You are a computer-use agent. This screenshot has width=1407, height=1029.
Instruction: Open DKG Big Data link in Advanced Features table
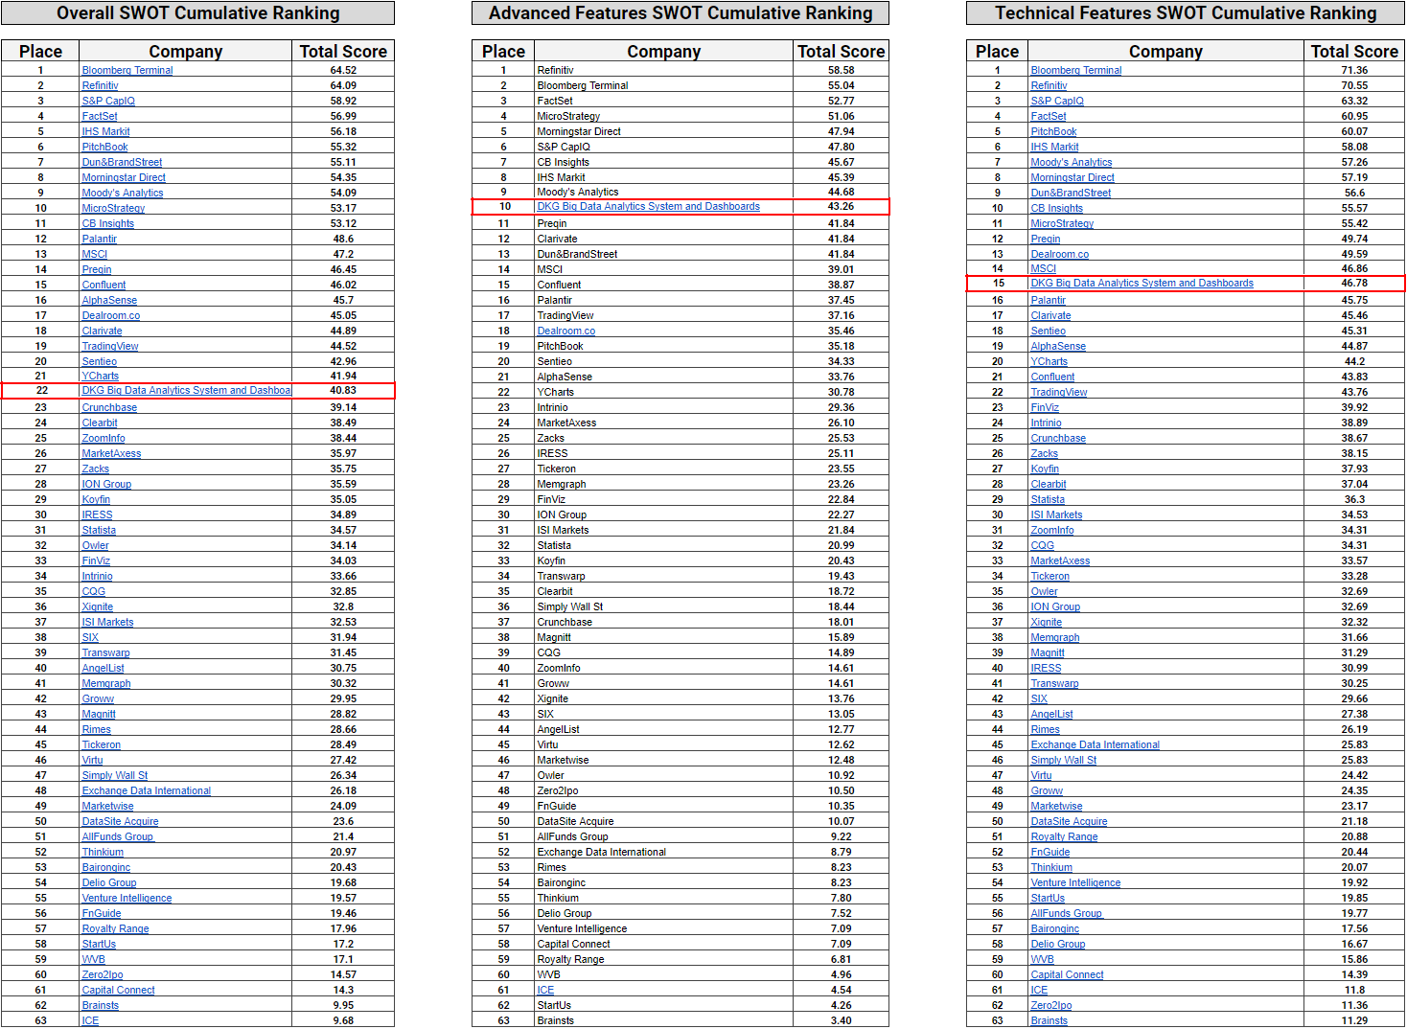tap(648, 206)
